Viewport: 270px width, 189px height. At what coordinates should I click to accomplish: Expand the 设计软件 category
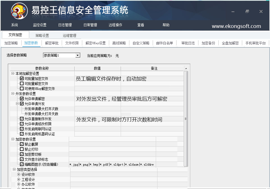19,174
